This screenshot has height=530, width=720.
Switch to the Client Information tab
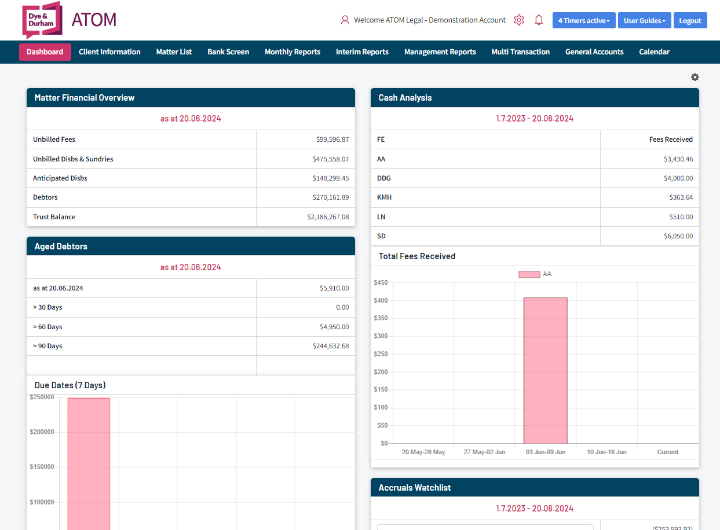[109, 51]
